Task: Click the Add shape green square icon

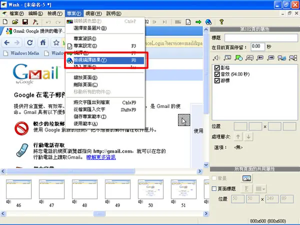Action: pyautogui.click(x=238, y=57)
